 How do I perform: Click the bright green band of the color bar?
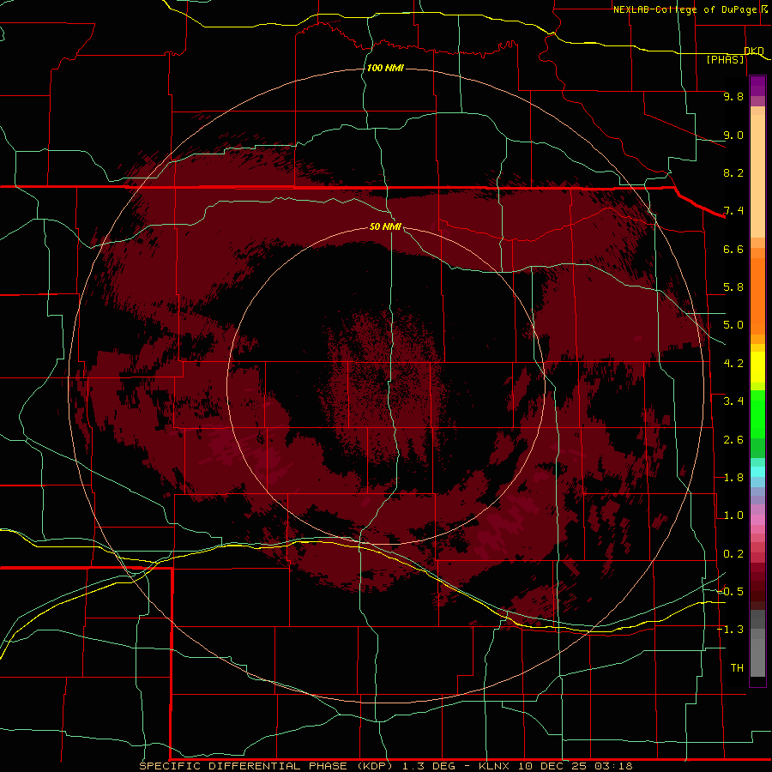pyautogui.click(x=757, y=414)
